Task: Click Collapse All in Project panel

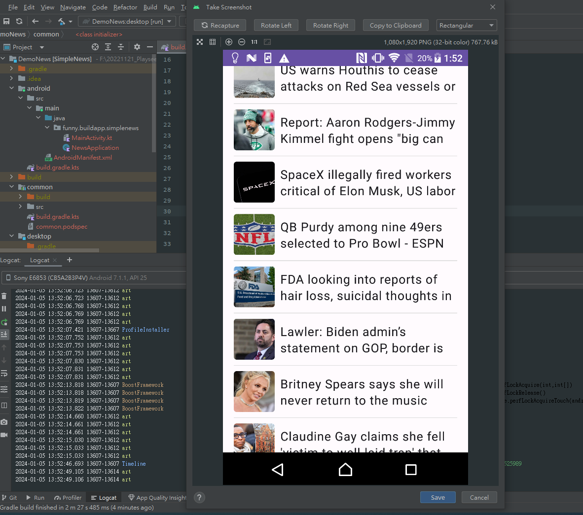Action: coord(121,47)
